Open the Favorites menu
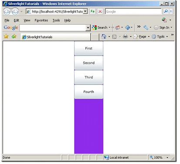The image size is (180, 164). pyautogui.click(x=41, y=20)
